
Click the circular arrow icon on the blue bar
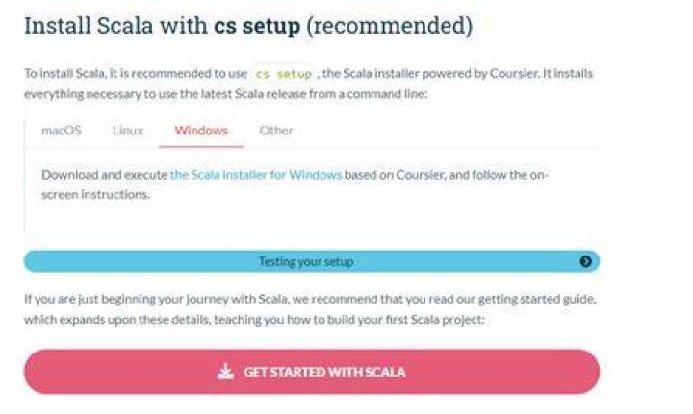click(x=585, y=261)
